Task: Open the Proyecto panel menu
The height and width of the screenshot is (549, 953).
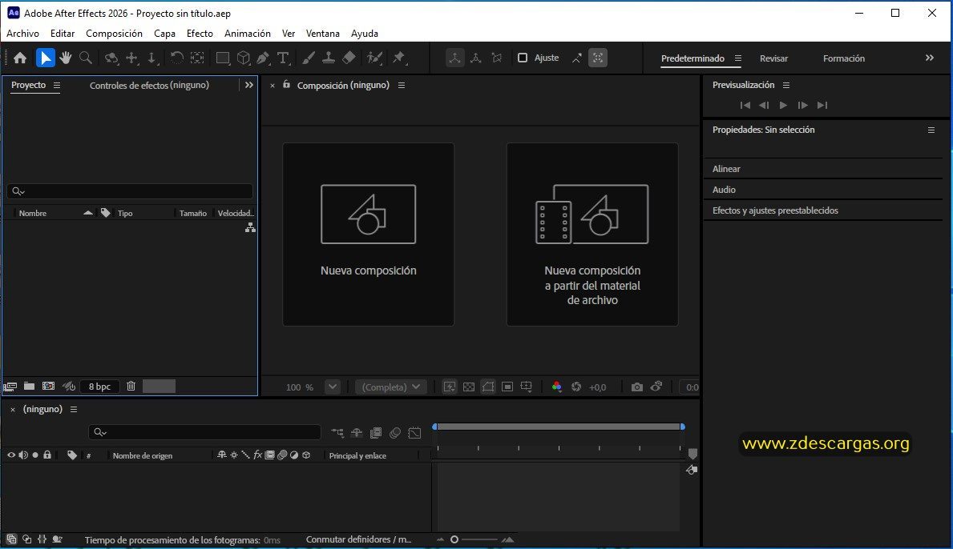Action: pos(57,86)
